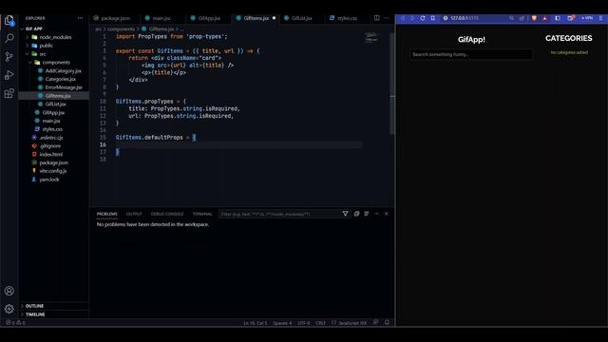The image size is (608, 342).
Task: Split the editor to the right
Action: click(x=376, y=18)
